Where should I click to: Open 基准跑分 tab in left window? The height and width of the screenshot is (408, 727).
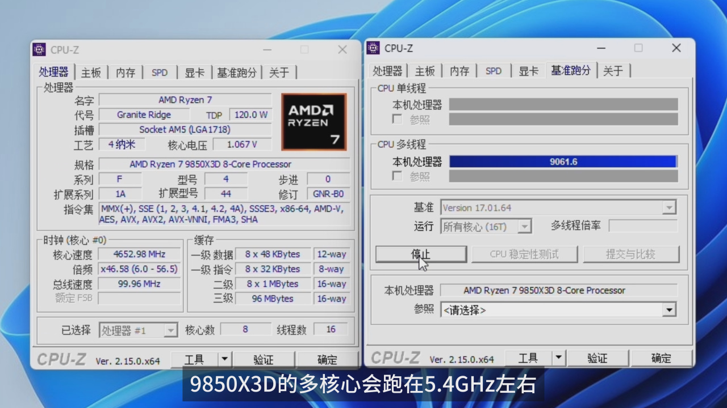click(237, 73)
